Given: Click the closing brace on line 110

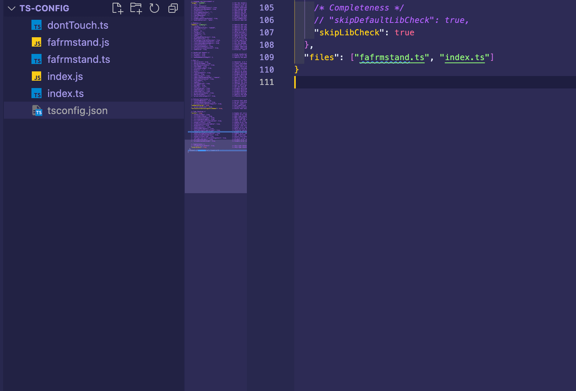Looking at the screenshot, I should (297, 70).
